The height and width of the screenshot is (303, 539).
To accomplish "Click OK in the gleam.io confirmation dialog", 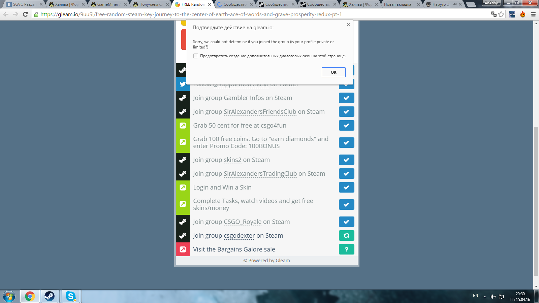I will [334, 72].
